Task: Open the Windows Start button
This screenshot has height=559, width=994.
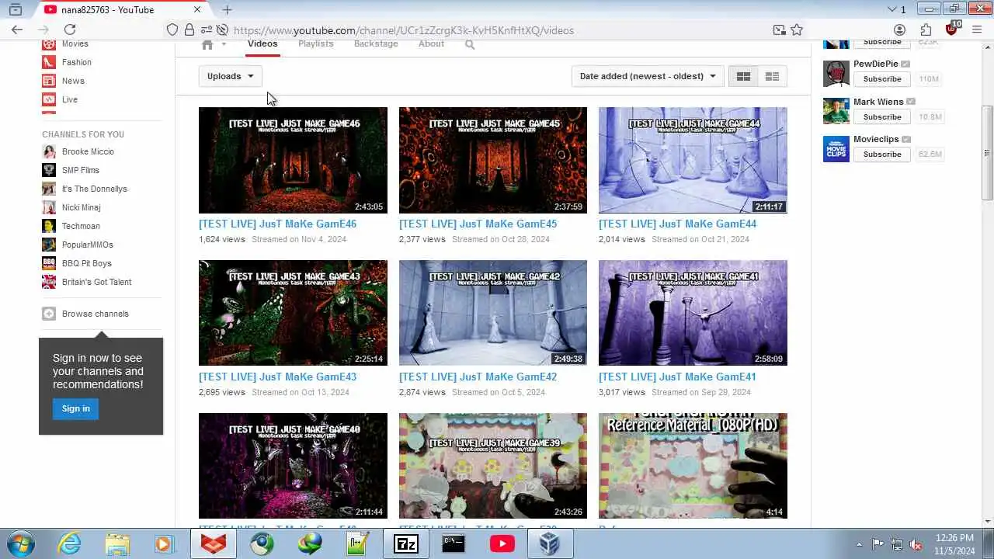Action: pos(21,543)
